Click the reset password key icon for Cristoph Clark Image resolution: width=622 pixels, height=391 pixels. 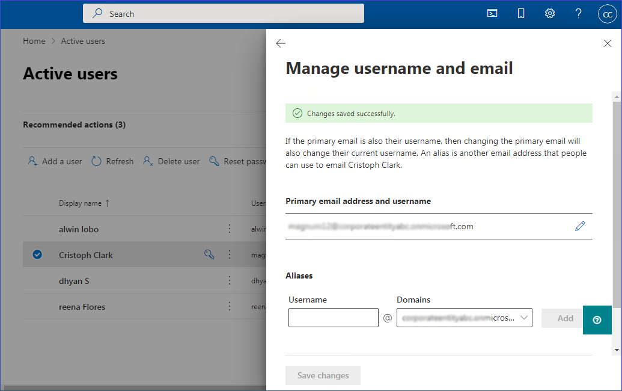click(209, 254)
